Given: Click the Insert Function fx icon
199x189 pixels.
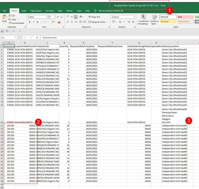Looking at the screenshot, I should 37,38.
